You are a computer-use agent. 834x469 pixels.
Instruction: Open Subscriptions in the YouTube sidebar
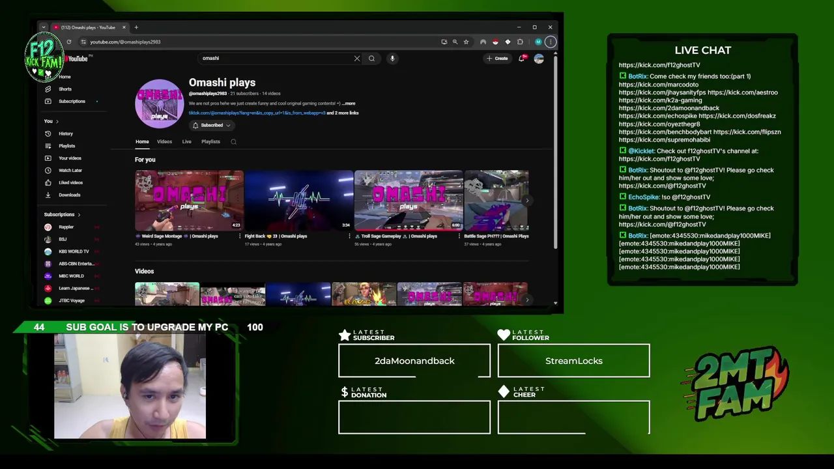click(71, 101)
